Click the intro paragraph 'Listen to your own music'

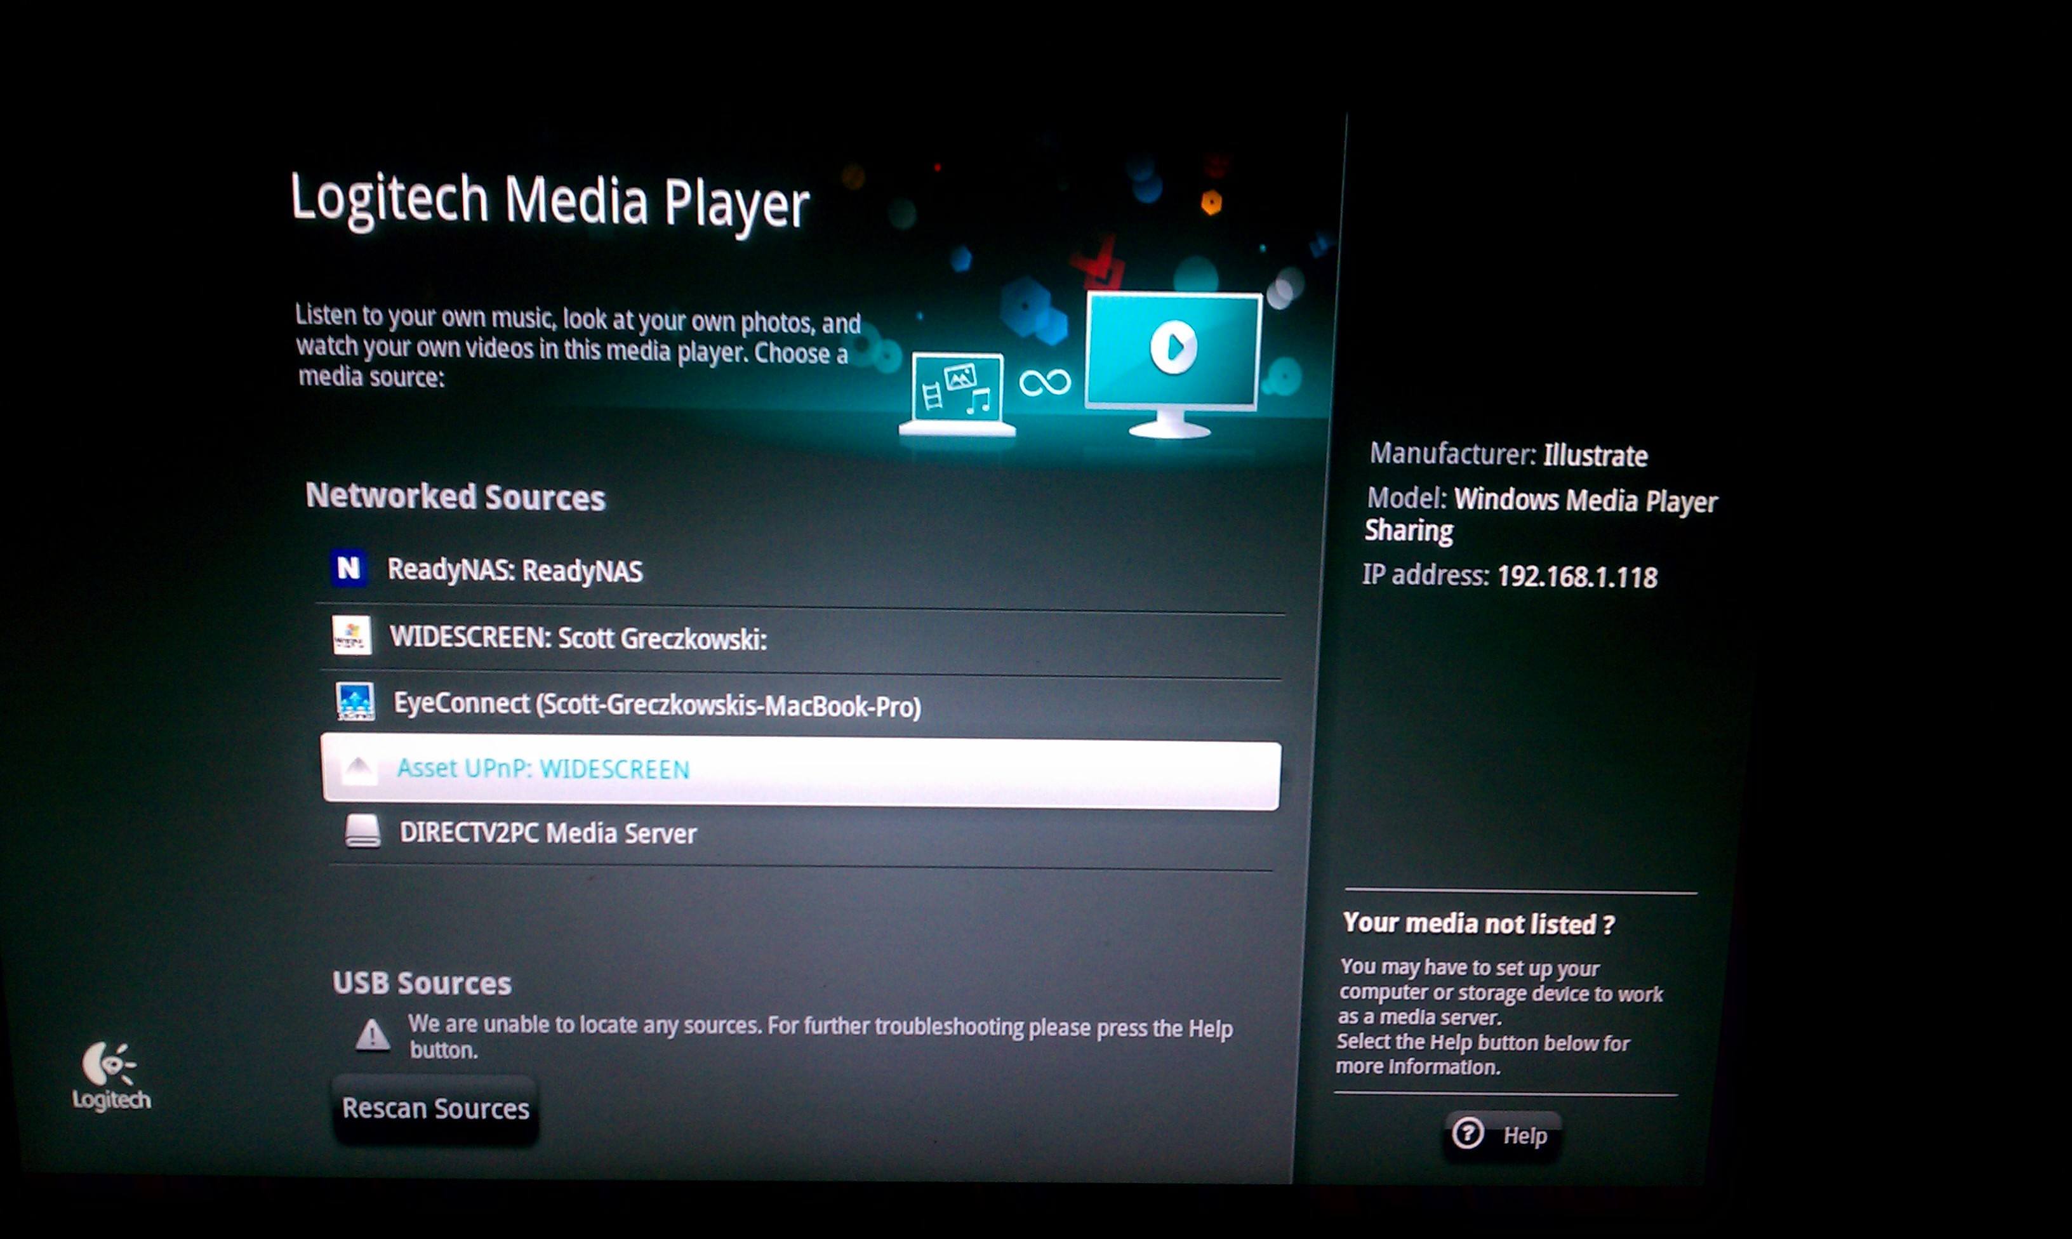coord(578,346)
